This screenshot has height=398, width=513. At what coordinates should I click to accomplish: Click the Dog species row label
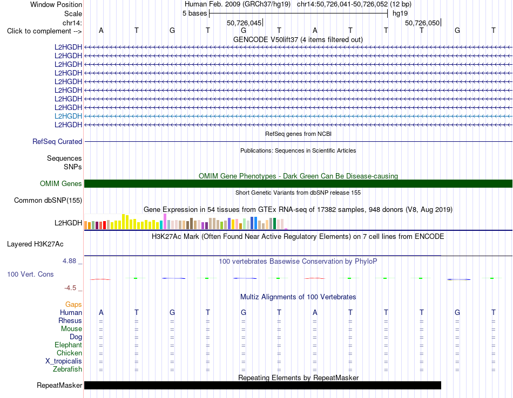click(x=76, y=337)
